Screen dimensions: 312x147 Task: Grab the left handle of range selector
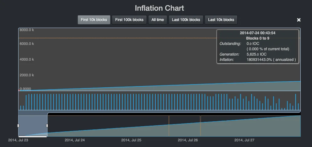click(18, 126)
